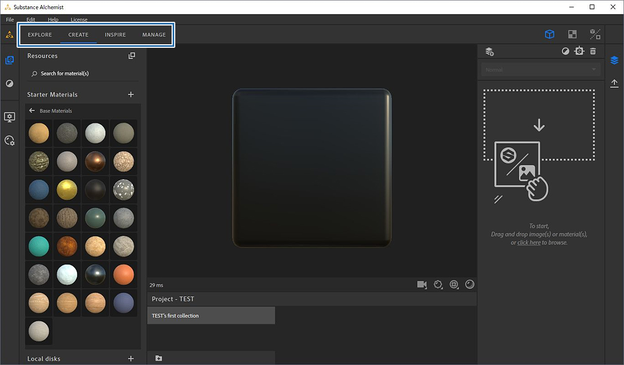Open the mesh shape selector icon
Viewport: 624px width, 365px height.
[438, 284]
